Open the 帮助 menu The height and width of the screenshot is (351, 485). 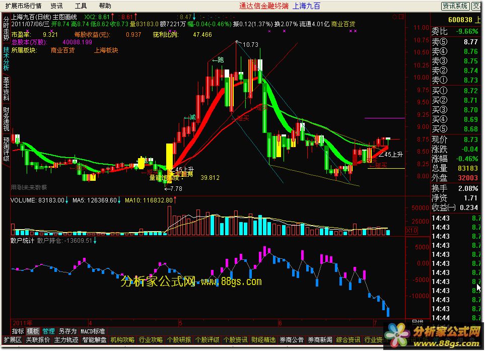[x=105, y=6]
